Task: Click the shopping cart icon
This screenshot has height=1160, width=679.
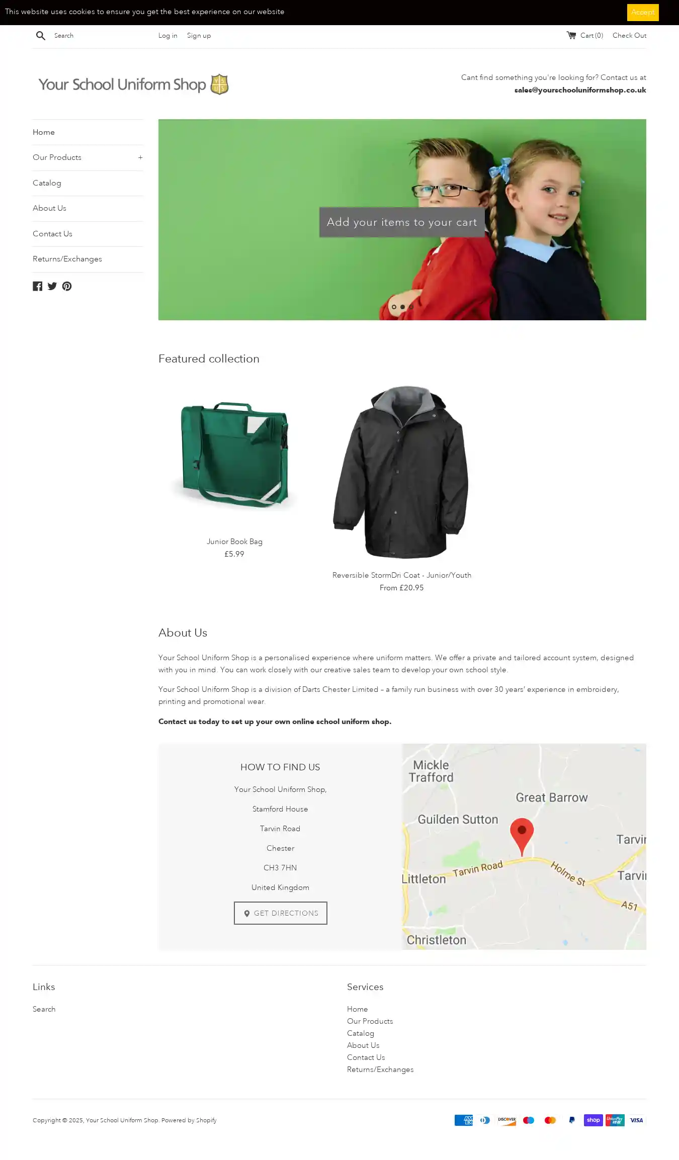Action: [571, 35]
